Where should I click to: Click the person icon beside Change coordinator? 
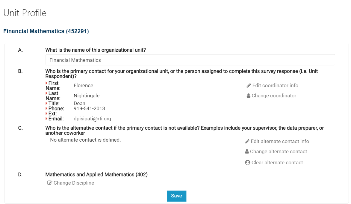(x=249, y=96)
